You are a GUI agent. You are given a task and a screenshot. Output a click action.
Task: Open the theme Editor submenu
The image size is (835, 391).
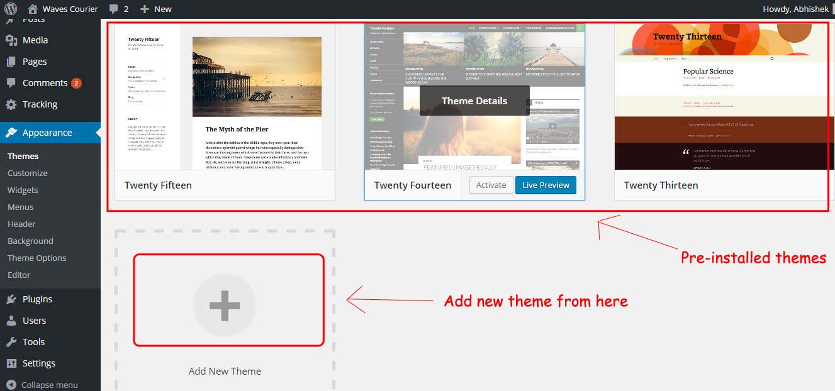[19, 275]
